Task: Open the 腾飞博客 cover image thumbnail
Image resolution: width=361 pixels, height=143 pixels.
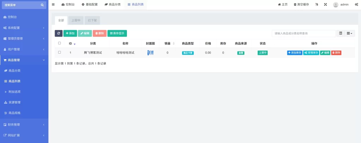Action: [150, 52]
